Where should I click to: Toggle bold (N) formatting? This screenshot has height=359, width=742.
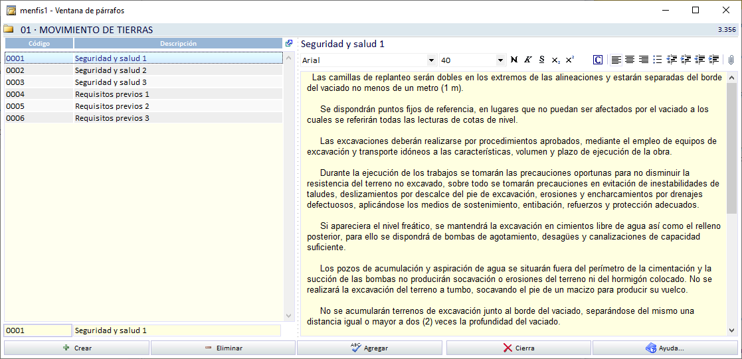514,60
